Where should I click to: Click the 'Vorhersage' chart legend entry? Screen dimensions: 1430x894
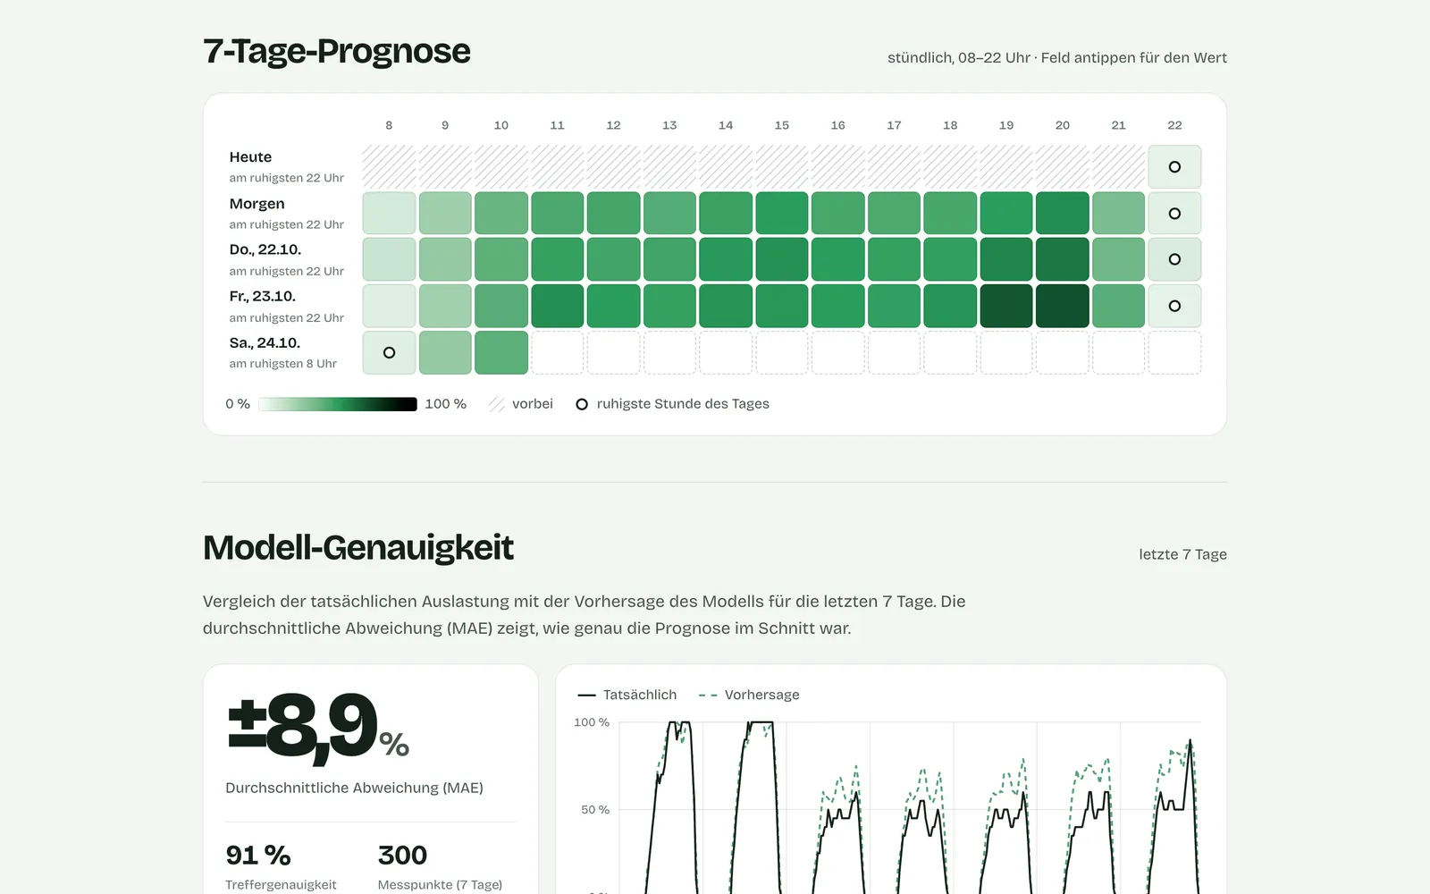(749, 695)
